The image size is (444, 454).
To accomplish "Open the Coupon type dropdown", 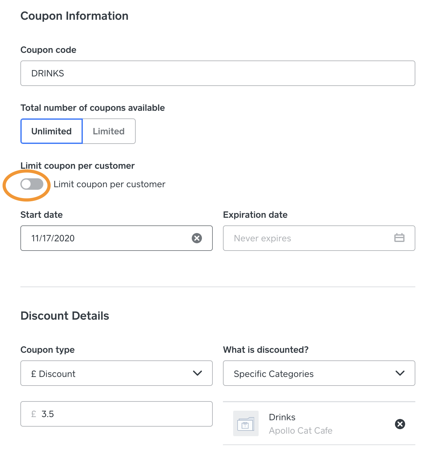I will pos(116,373).
